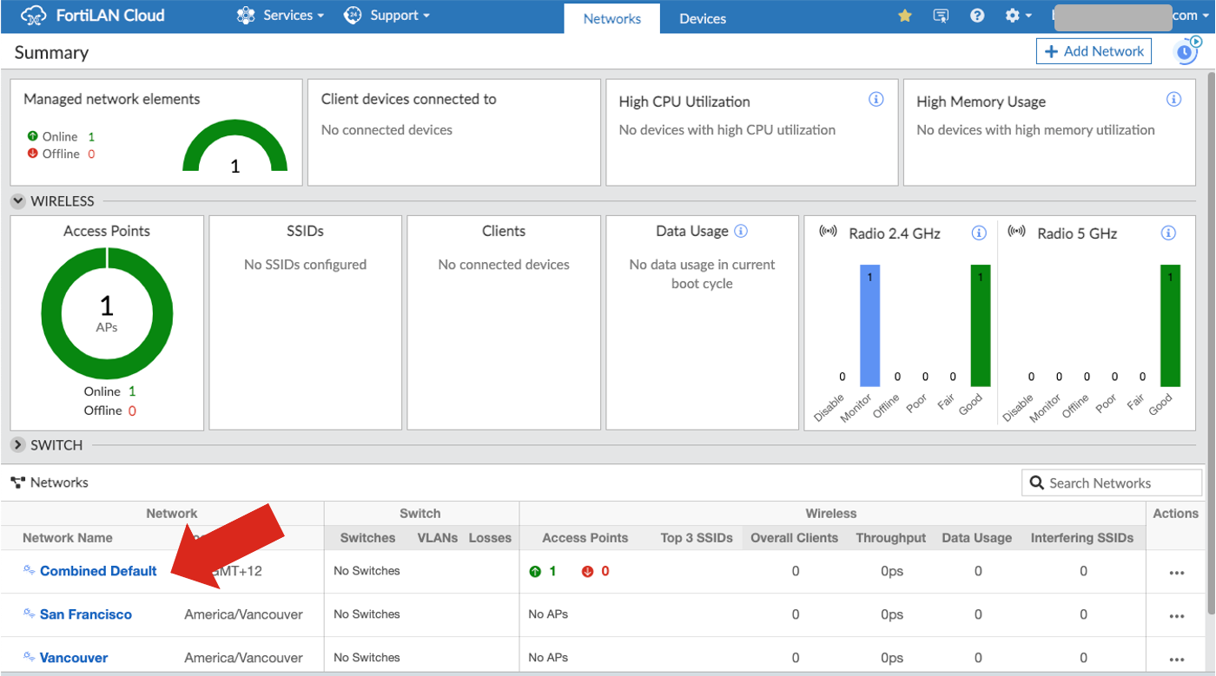Viewport: 1216px width, 676px height.
Task: Click the Add Network button
Action: coord(1093,50)
